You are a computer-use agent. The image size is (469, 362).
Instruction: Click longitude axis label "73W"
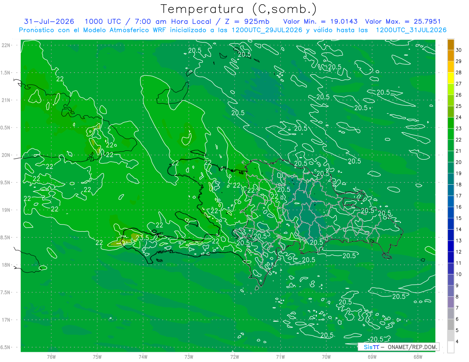tap(189, 357)
